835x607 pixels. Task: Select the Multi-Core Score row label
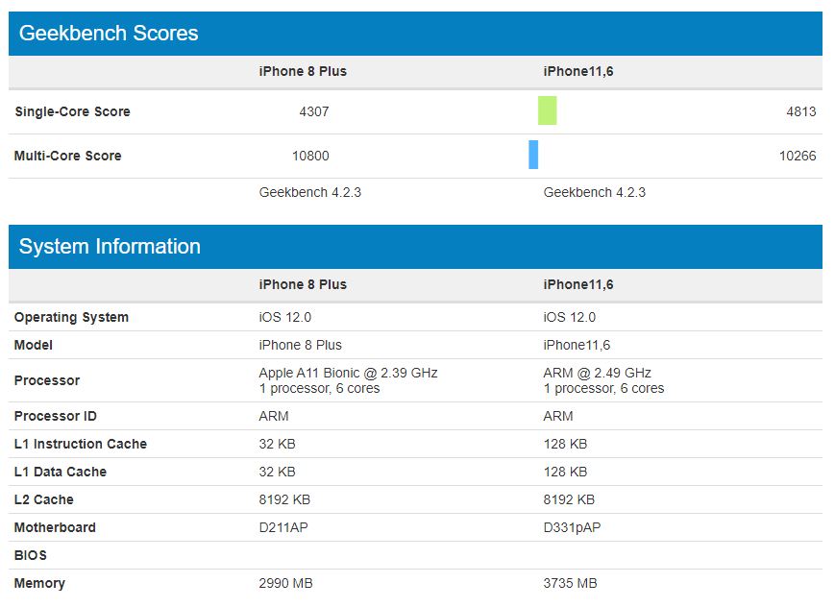point(67,156)
